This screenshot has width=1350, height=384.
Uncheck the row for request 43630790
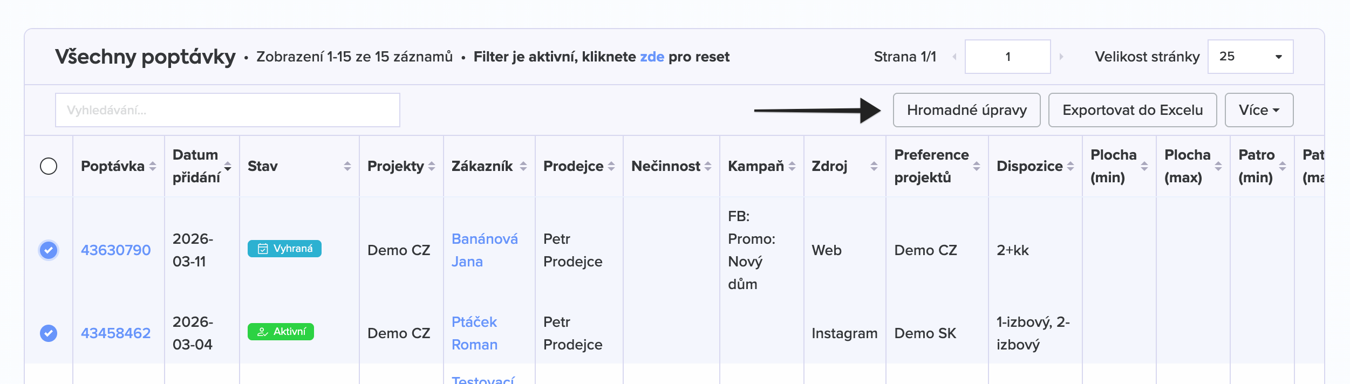49,250
